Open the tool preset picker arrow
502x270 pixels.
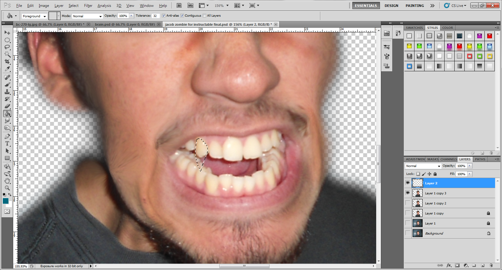16,16
